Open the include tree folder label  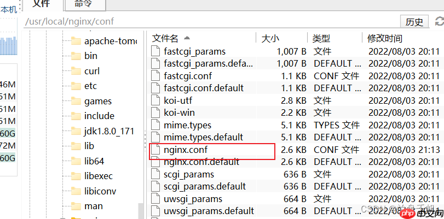point(99,116)
